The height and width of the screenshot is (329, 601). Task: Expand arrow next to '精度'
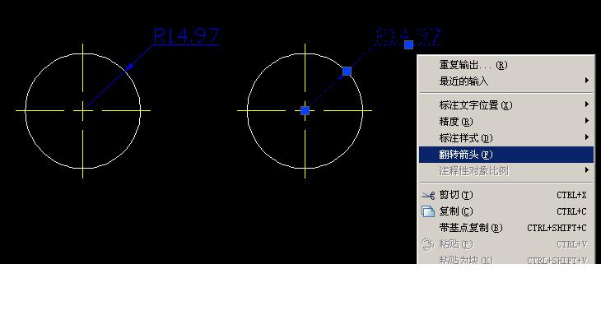pos(586,121)
